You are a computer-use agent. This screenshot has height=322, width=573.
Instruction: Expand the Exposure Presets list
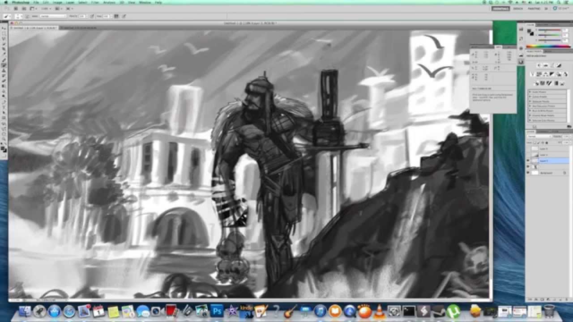point(530,102)
